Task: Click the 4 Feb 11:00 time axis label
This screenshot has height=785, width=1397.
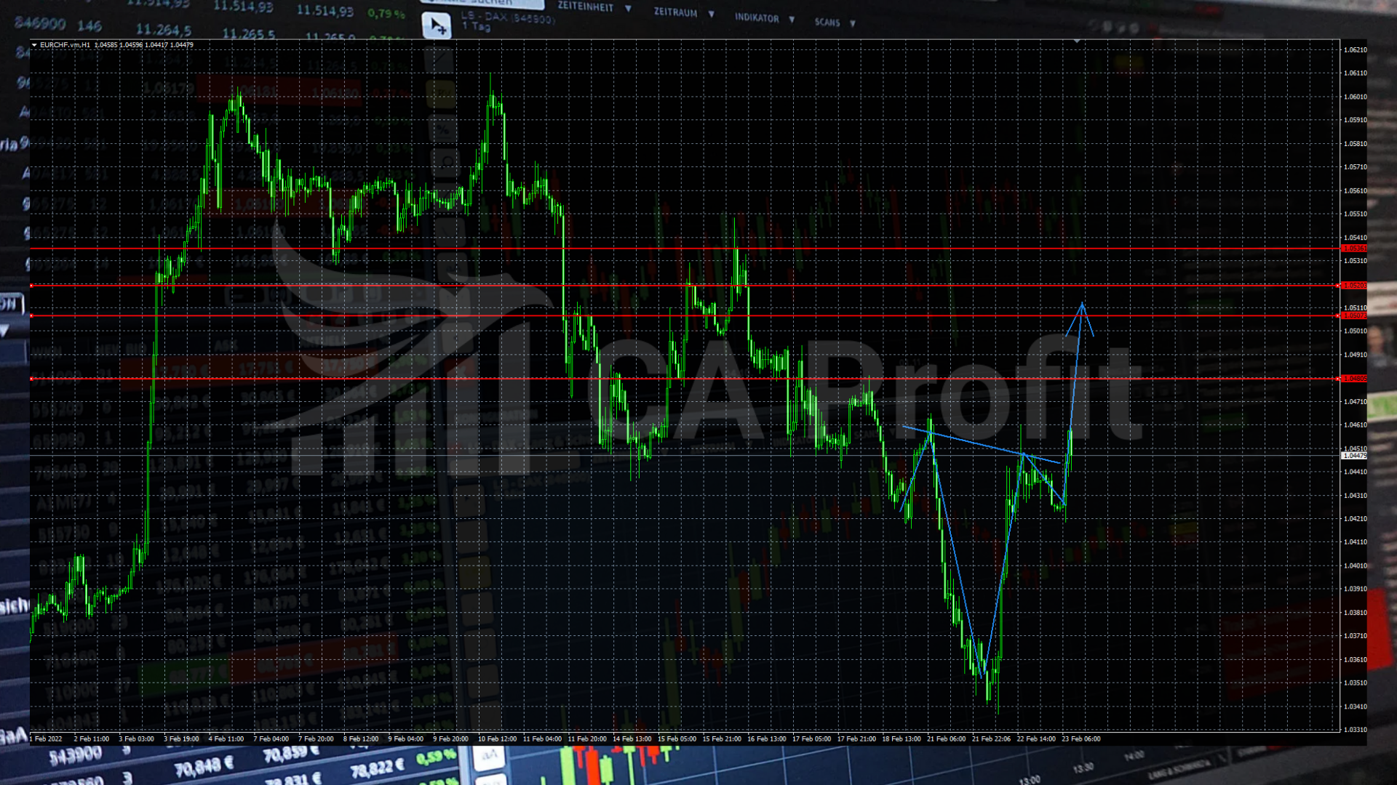Action: coord(226,739)
